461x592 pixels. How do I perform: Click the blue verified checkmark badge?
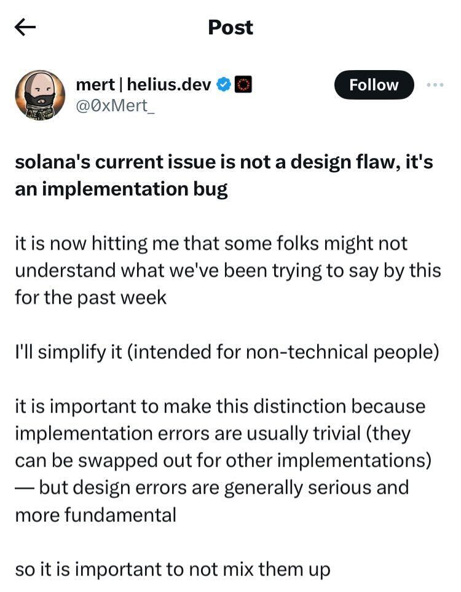pos(224,85)
